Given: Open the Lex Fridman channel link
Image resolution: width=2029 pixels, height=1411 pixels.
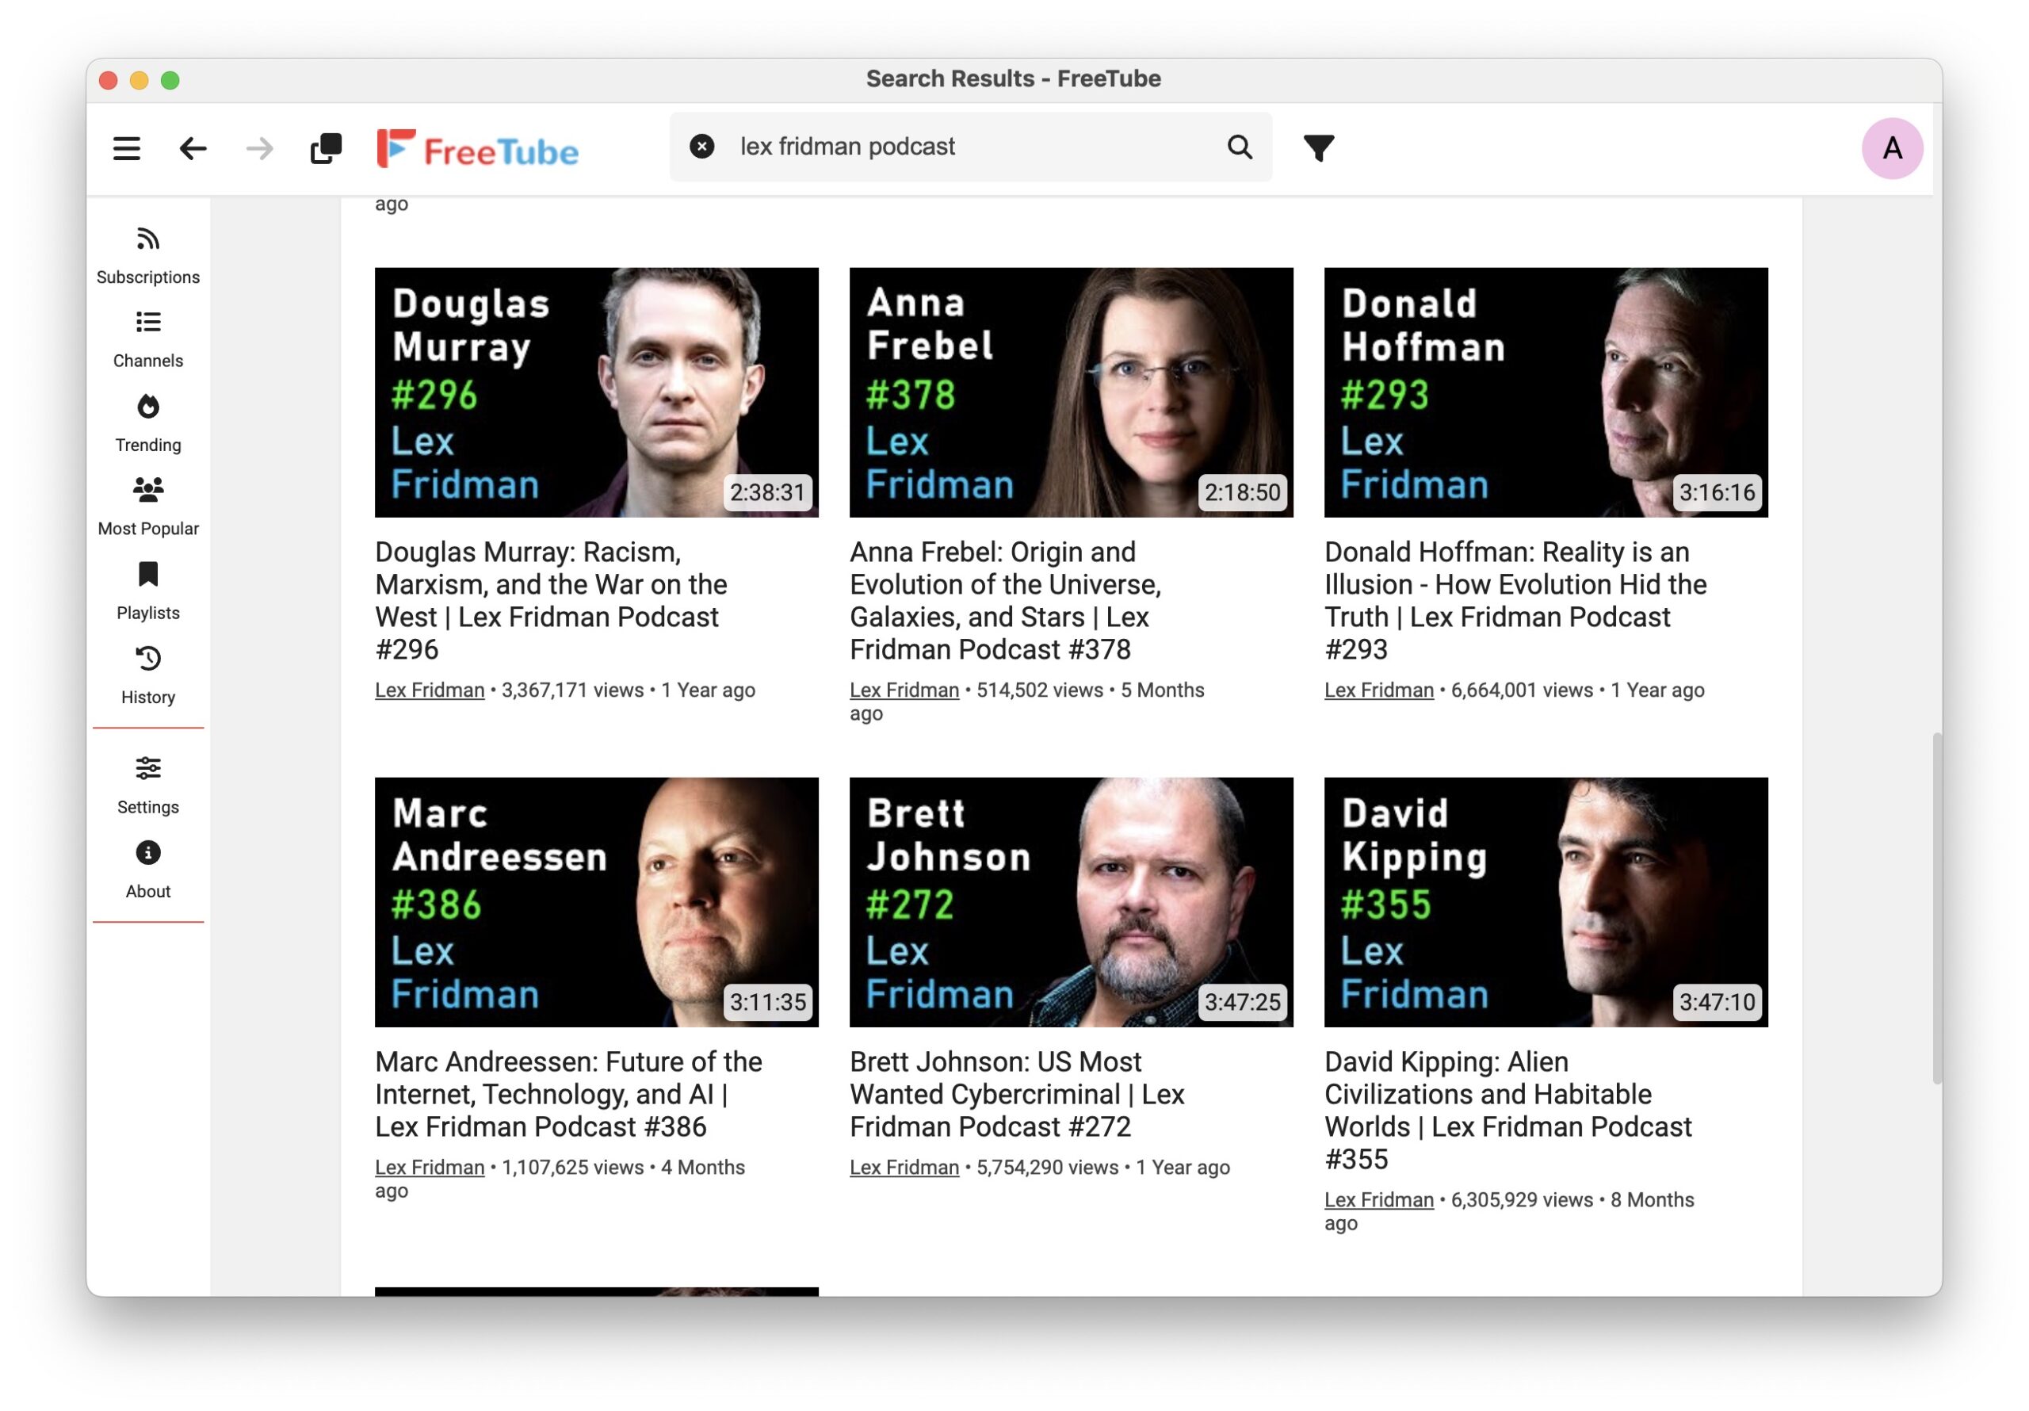Looking at the screenshot, I should pos(429,690).
